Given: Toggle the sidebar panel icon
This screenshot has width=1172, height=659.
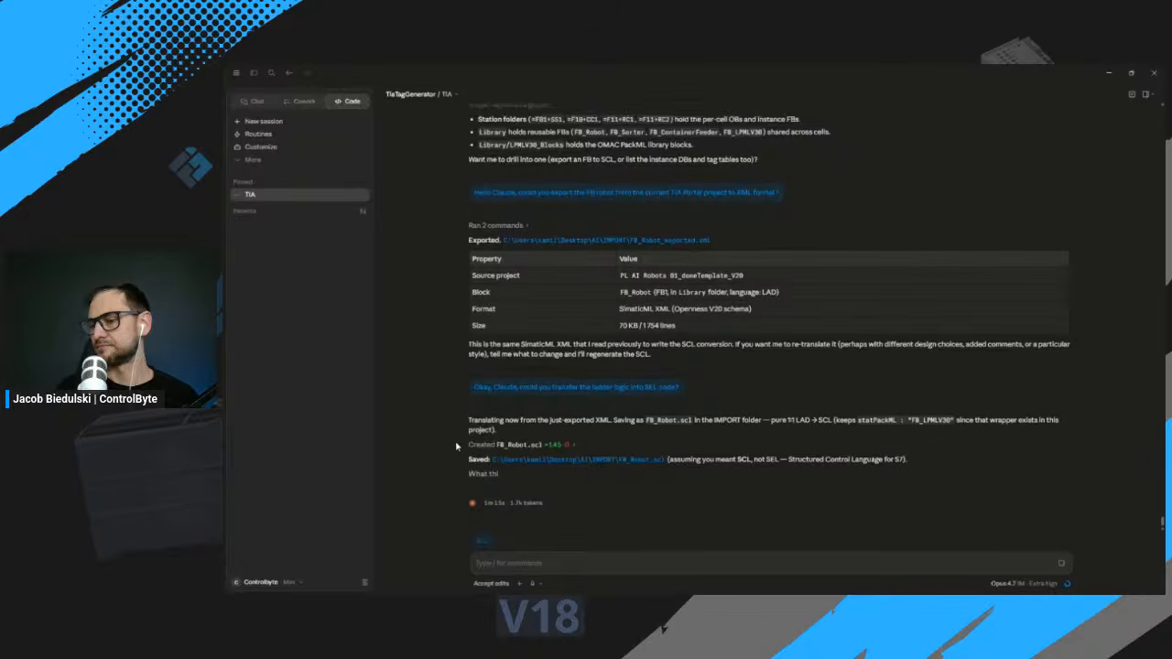Looking at the screenshot, I should 254,73.
